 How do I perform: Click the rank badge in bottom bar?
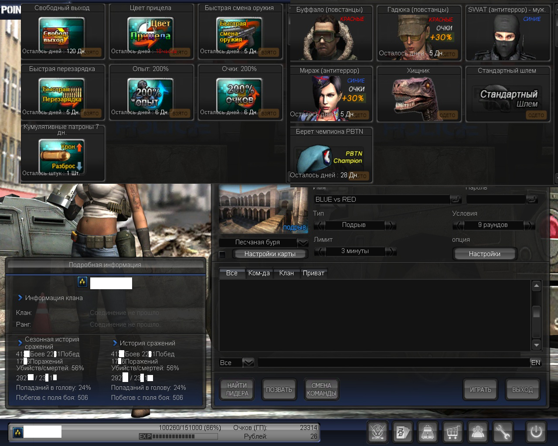tap(17, 432)
